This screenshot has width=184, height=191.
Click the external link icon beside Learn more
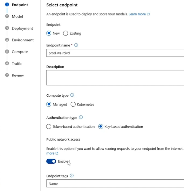(148, 14)
